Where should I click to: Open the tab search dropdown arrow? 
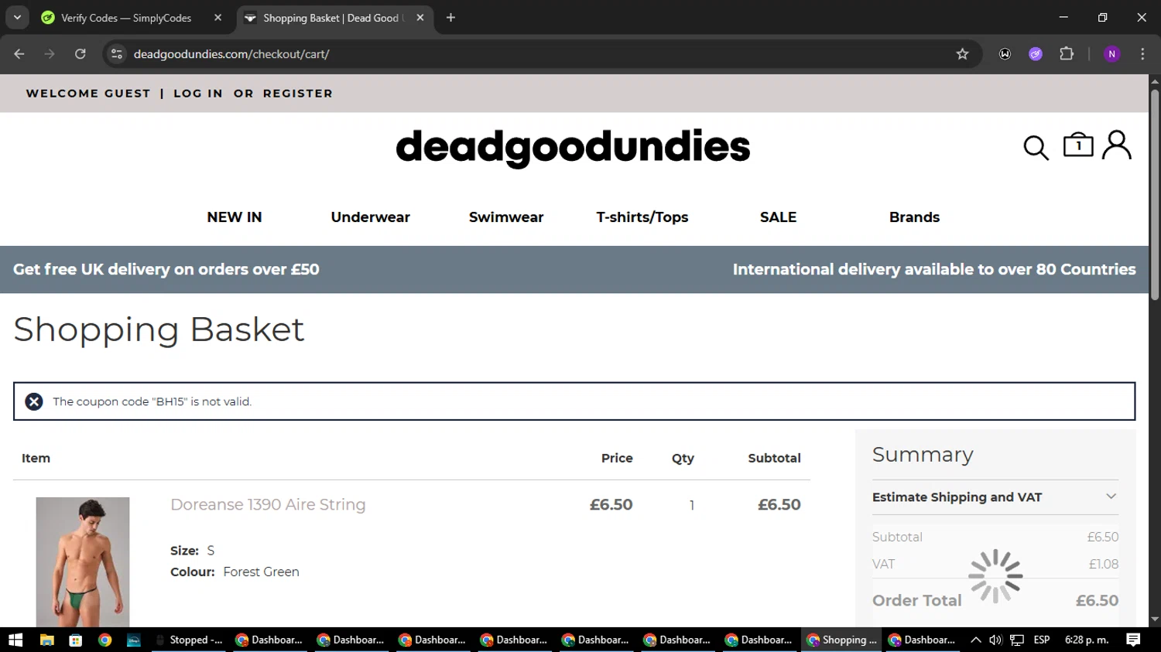pyautogui.click(x=17, y=18)
